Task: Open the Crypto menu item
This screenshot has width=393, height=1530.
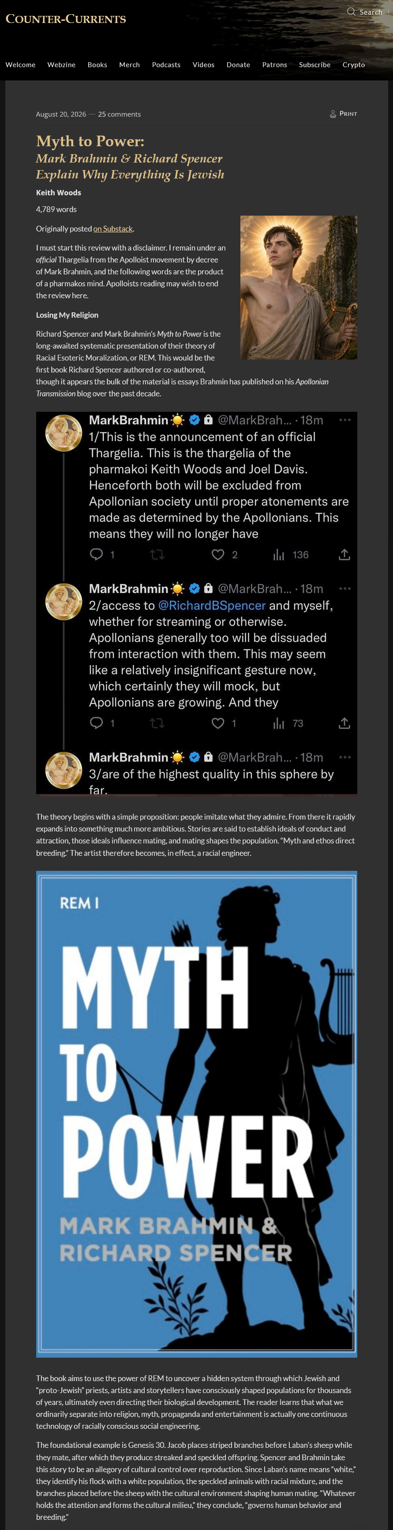Action: point(354,65)
